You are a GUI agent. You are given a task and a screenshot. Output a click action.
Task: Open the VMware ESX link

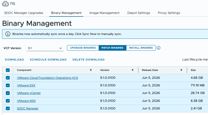[x=26, y=85]
